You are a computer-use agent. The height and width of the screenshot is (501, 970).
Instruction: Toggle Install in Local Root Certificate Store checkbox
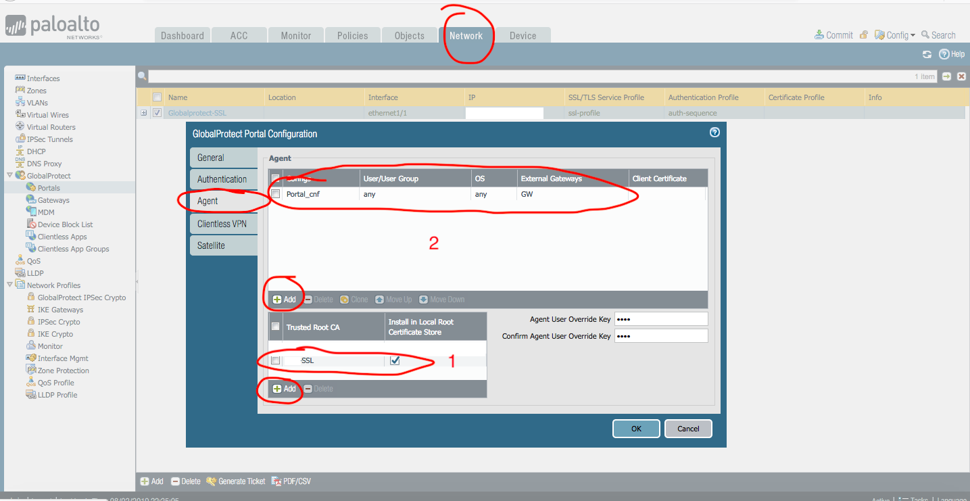tap(395, 360)
